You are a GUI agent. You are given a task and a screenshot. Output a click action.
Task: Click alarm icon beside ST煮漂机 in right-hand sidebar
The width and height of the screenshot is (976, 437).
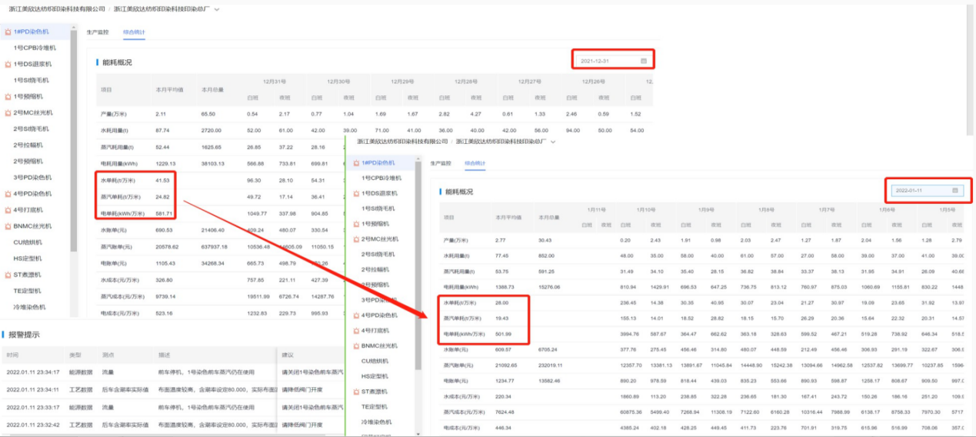pyautogui.click(x=356, y=392)
